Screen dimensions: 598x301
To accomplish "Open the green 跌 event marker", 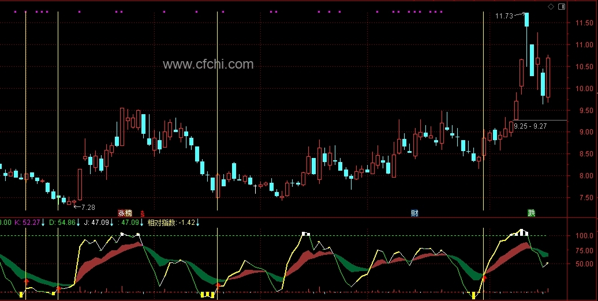I will (x=531, y=213).
